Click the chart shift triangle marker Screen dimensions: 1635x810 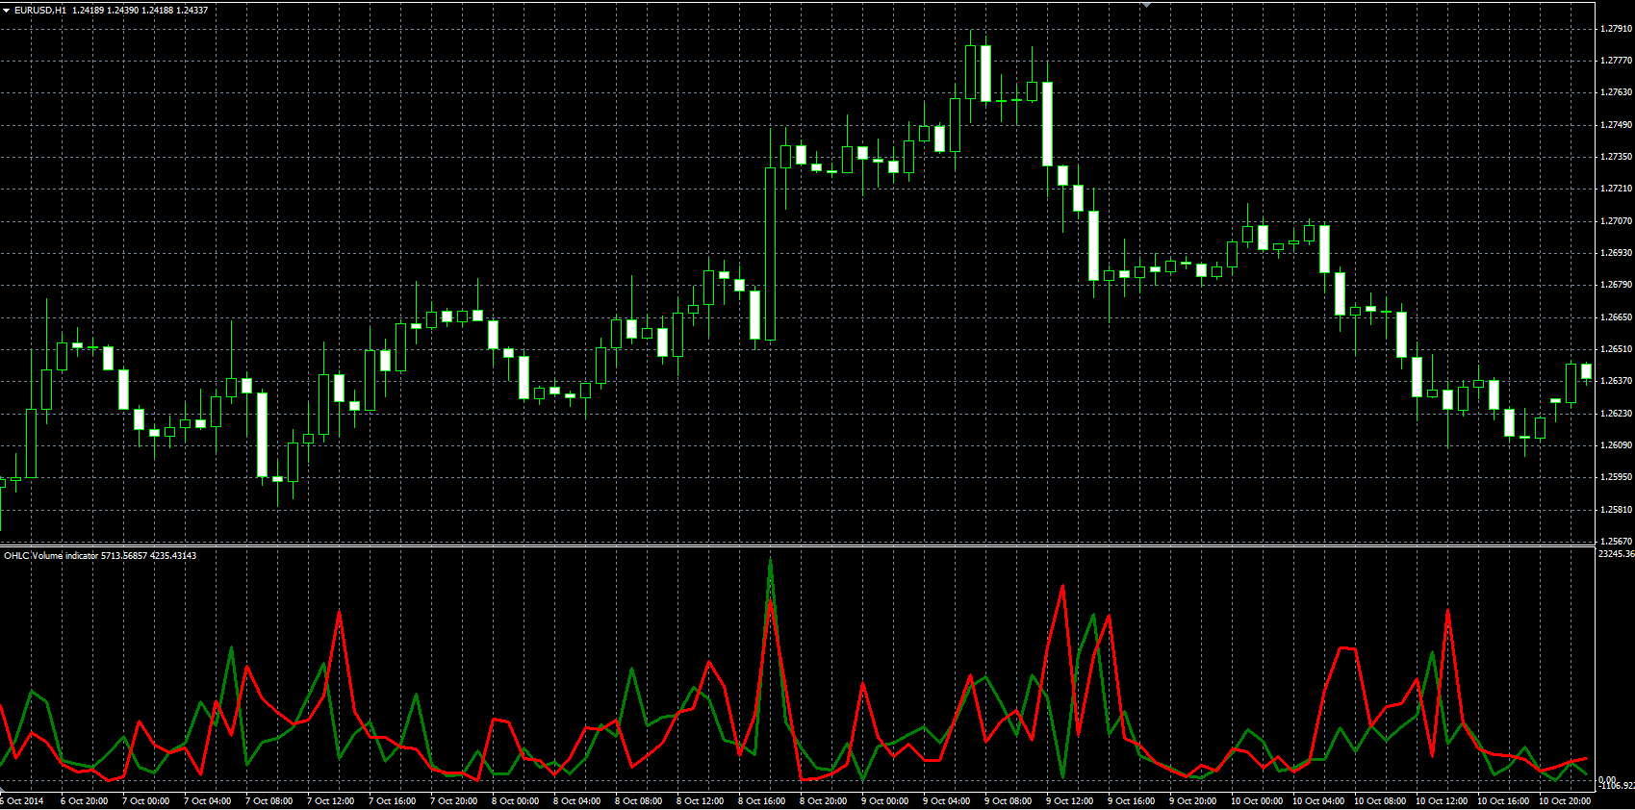(x=1146, y=5)
